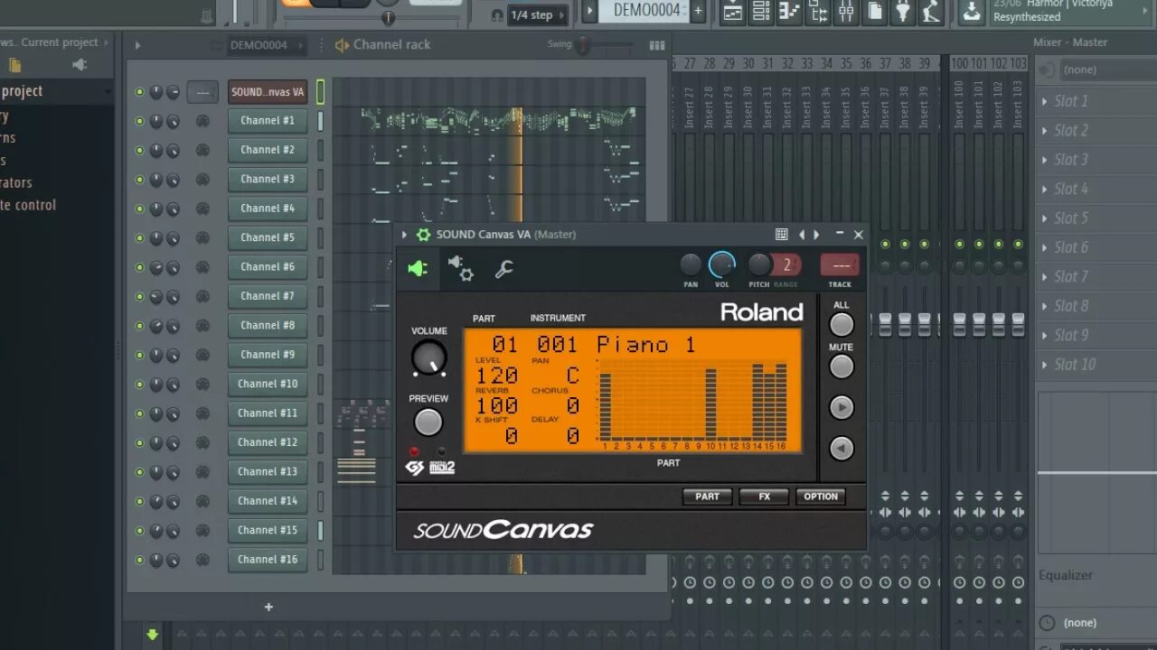
Task: Click the OPTION button on Sound Canvas
Action: 821,497
